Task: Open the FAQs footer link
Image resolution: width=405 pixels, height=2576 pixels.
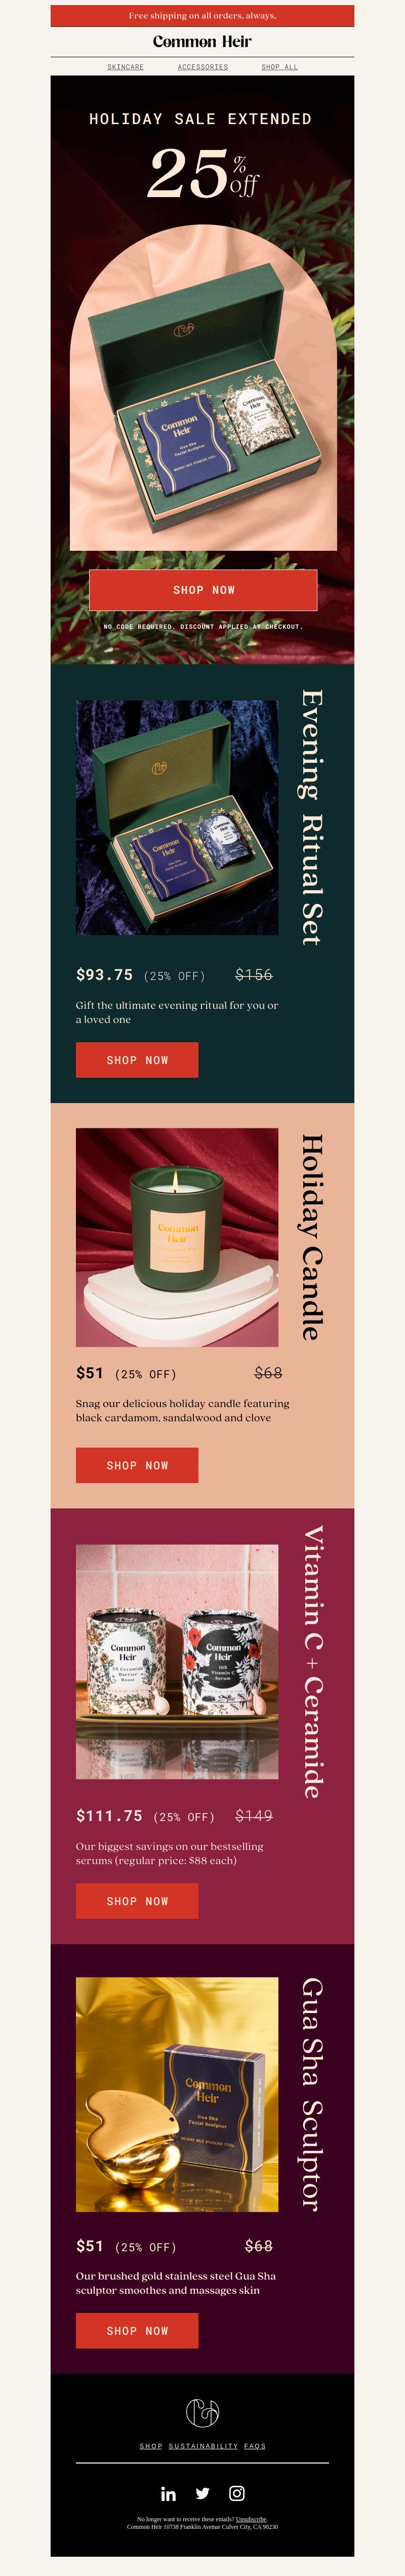Action: 255,2446
